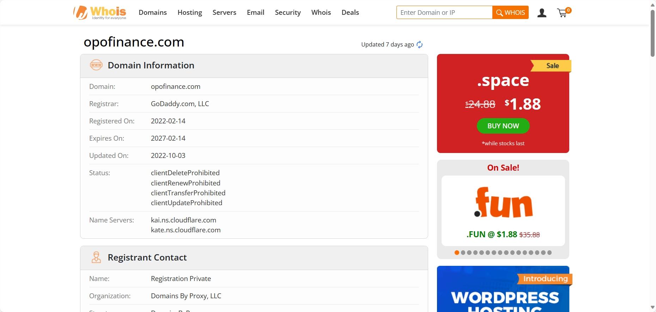Screen dimensions: 656x312
Task: Click the scrollbar down arrow
Action: pyautogui.click(x=652, y=308)
